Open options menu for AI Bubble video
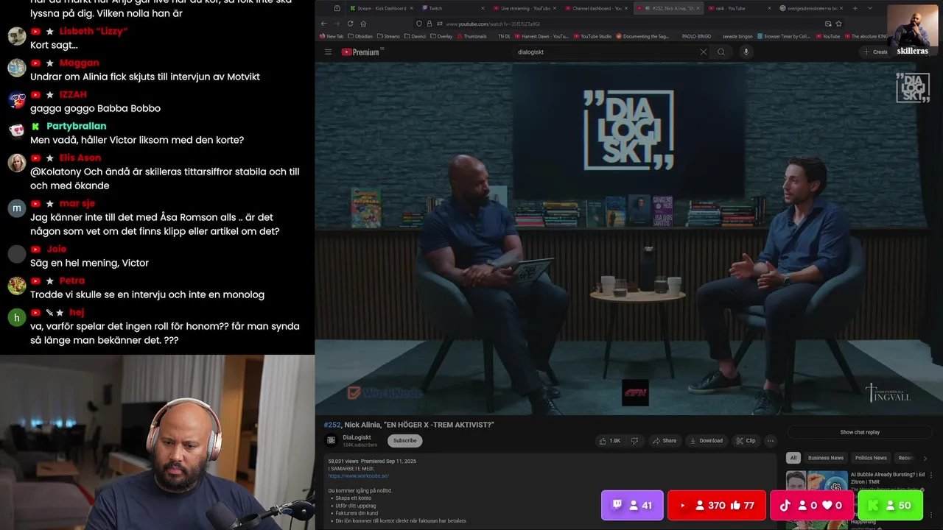943x530 pixels. (x=931, y=477)
